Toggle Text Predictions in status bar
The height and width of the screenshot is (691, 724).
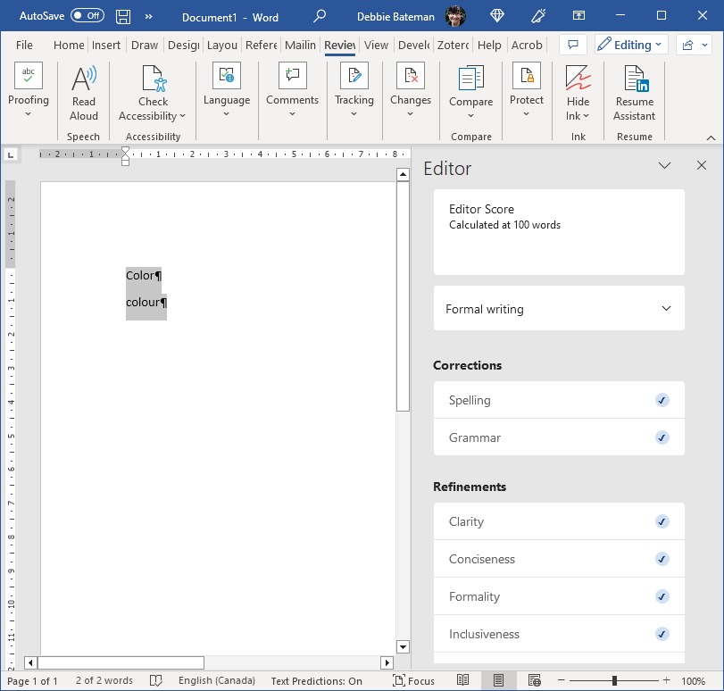click(x=316, y=680)
